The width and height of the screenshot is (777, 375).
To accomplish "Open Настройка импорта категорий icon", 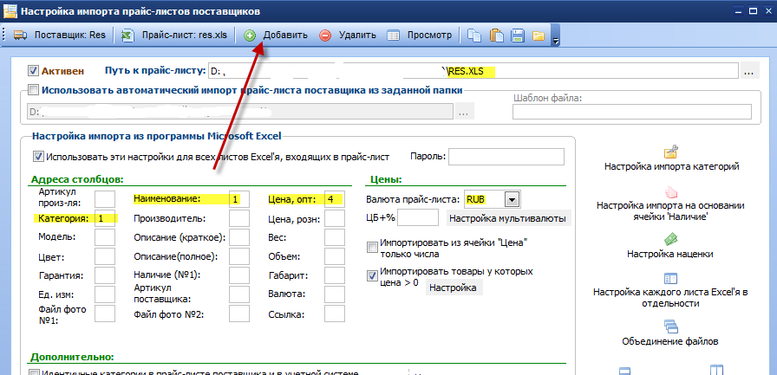I will click(x=671, y=151).
